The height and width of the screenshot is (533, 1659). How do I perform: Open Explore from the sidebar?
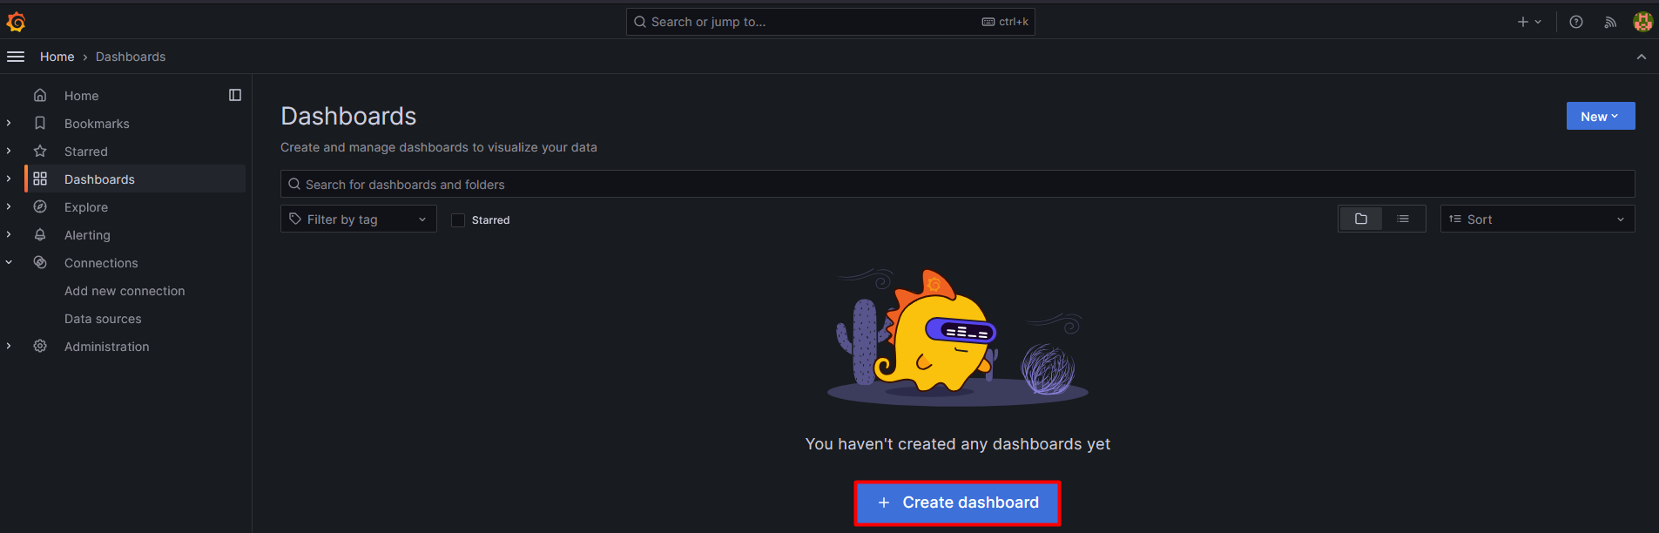pos(86,207)
